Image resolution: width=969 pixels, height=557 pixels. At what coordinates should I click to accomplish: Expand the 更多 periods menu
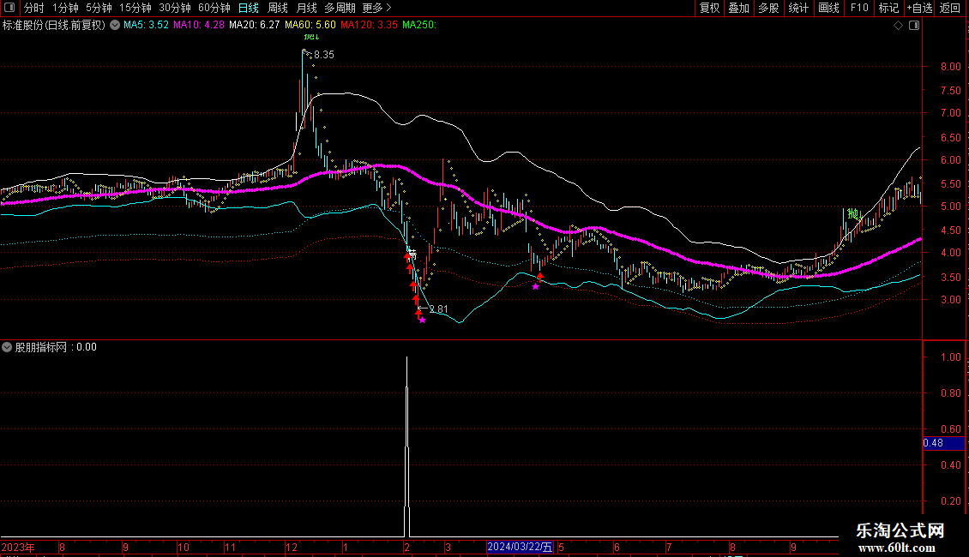pos(376,8)
